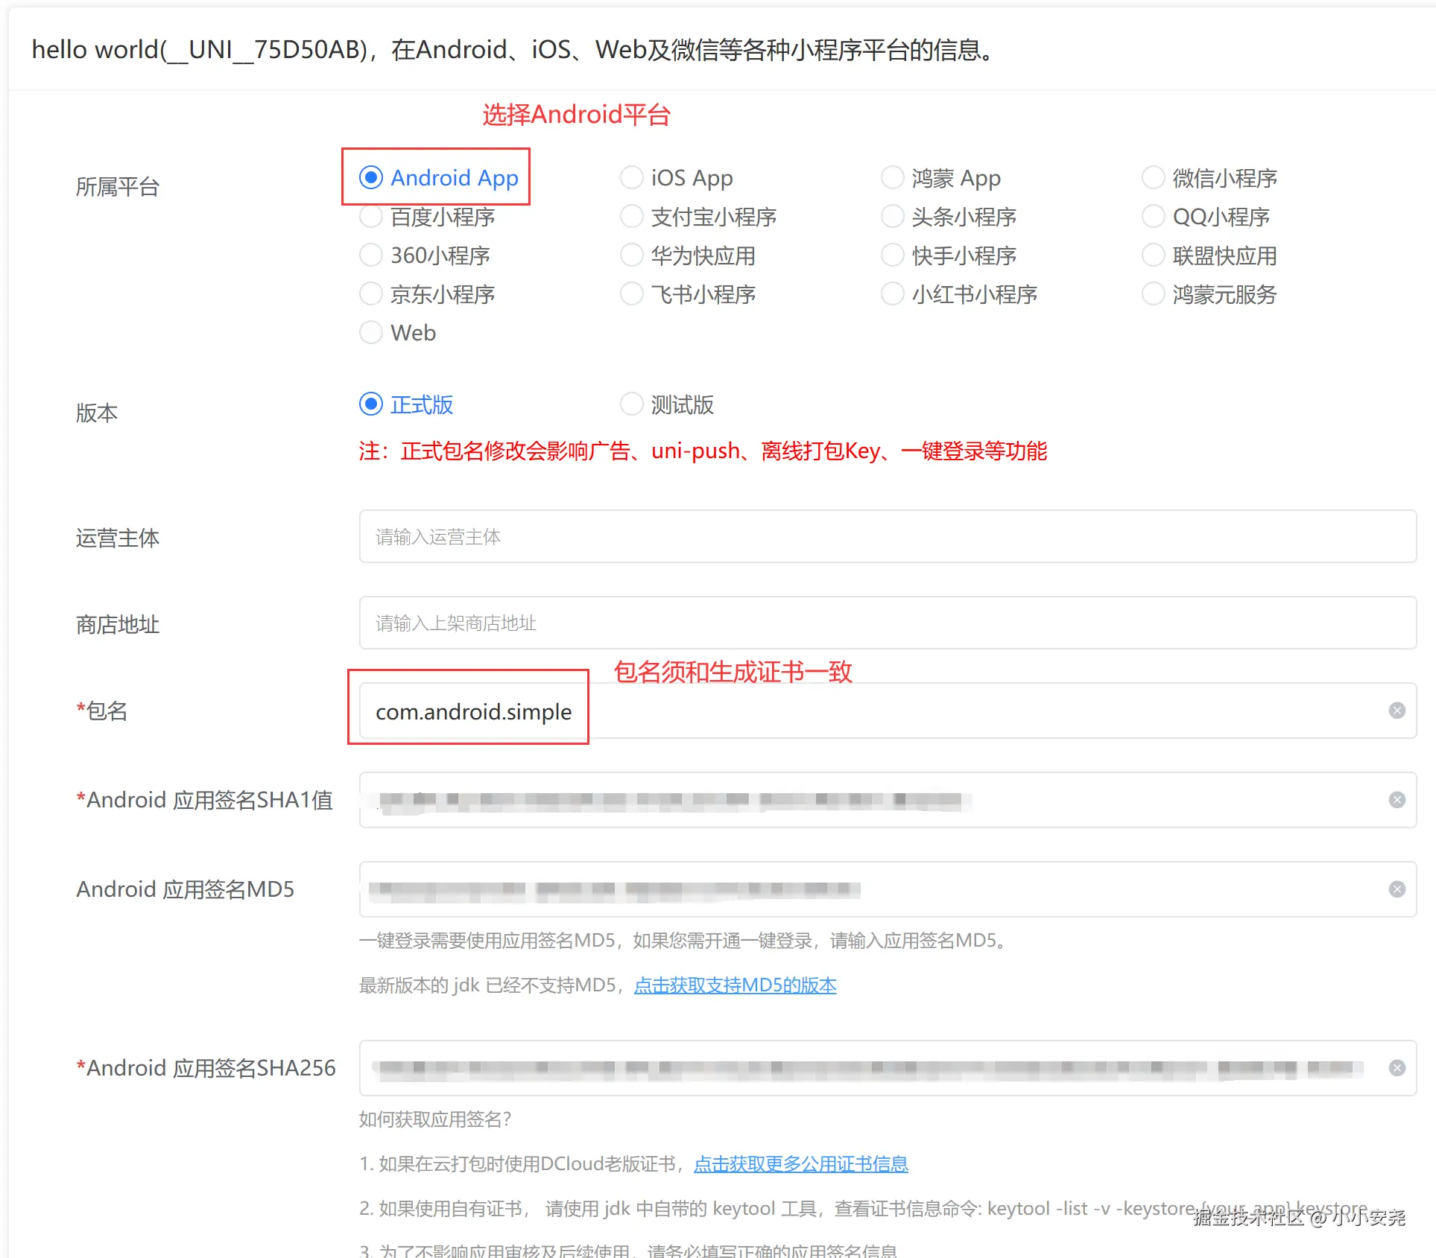Screen dimensions: 1436x1258
Task: Click the 运营主体 input field
Action: coord(887,537)
